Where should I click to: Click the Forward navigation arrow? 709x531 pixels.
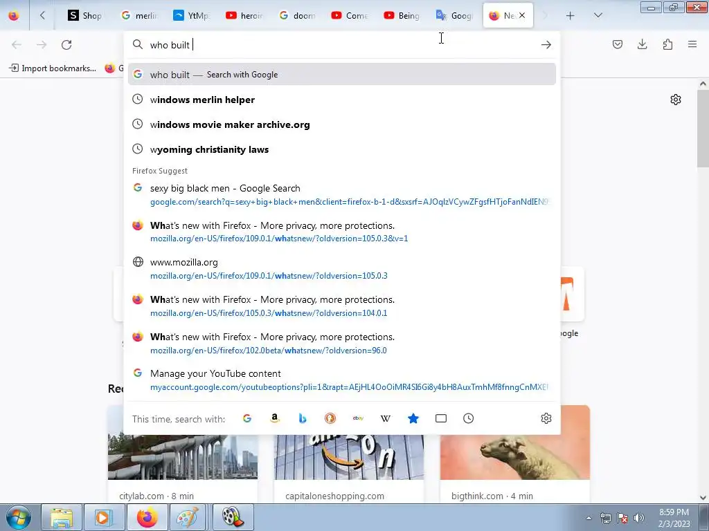[42, 45]
